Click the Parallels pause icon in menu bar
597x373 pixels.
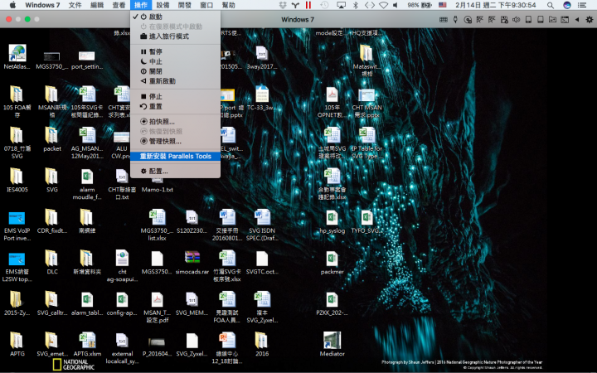pos(308,5)
